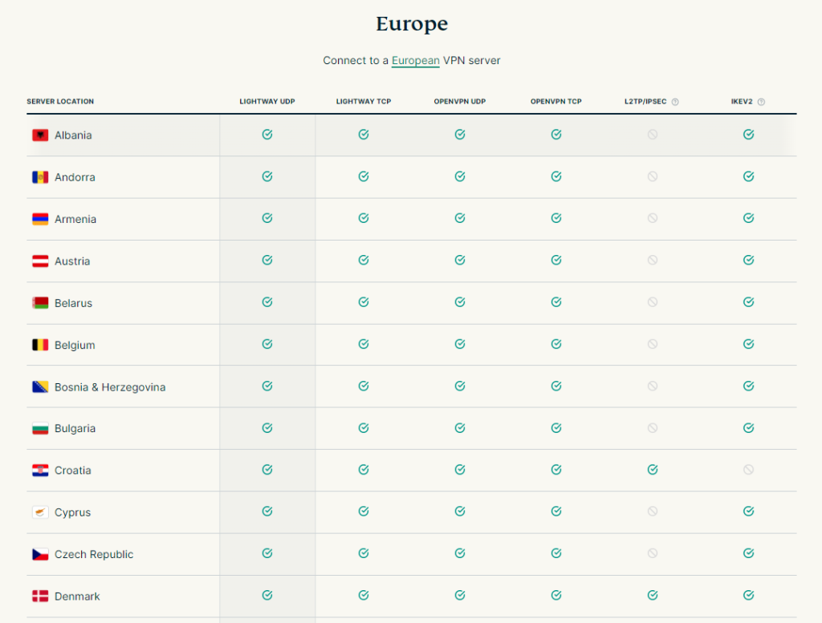Select the Lightway UDP column header
The width and height of the screenshot is (822, 623).
[x=267, y=102]
